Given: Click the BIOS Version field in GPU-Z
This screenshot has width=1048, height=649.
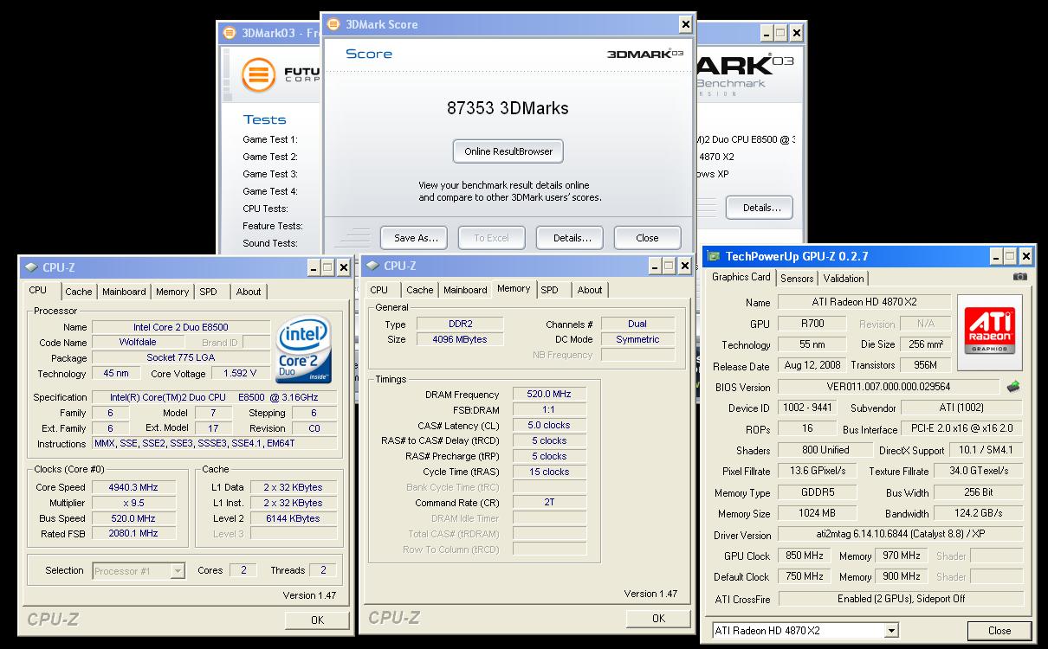Looking at the screenshot, I should pyautogui.click(x=889, y=387).
